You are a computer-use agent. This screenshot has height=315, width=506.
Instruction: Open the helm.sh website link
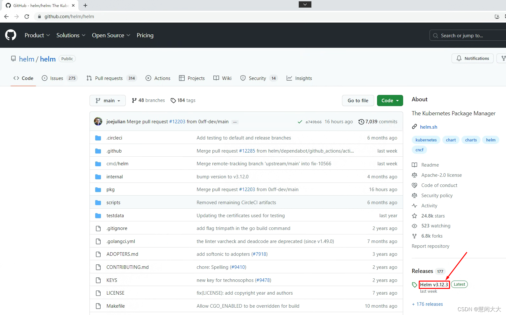[x=429, y=127]
